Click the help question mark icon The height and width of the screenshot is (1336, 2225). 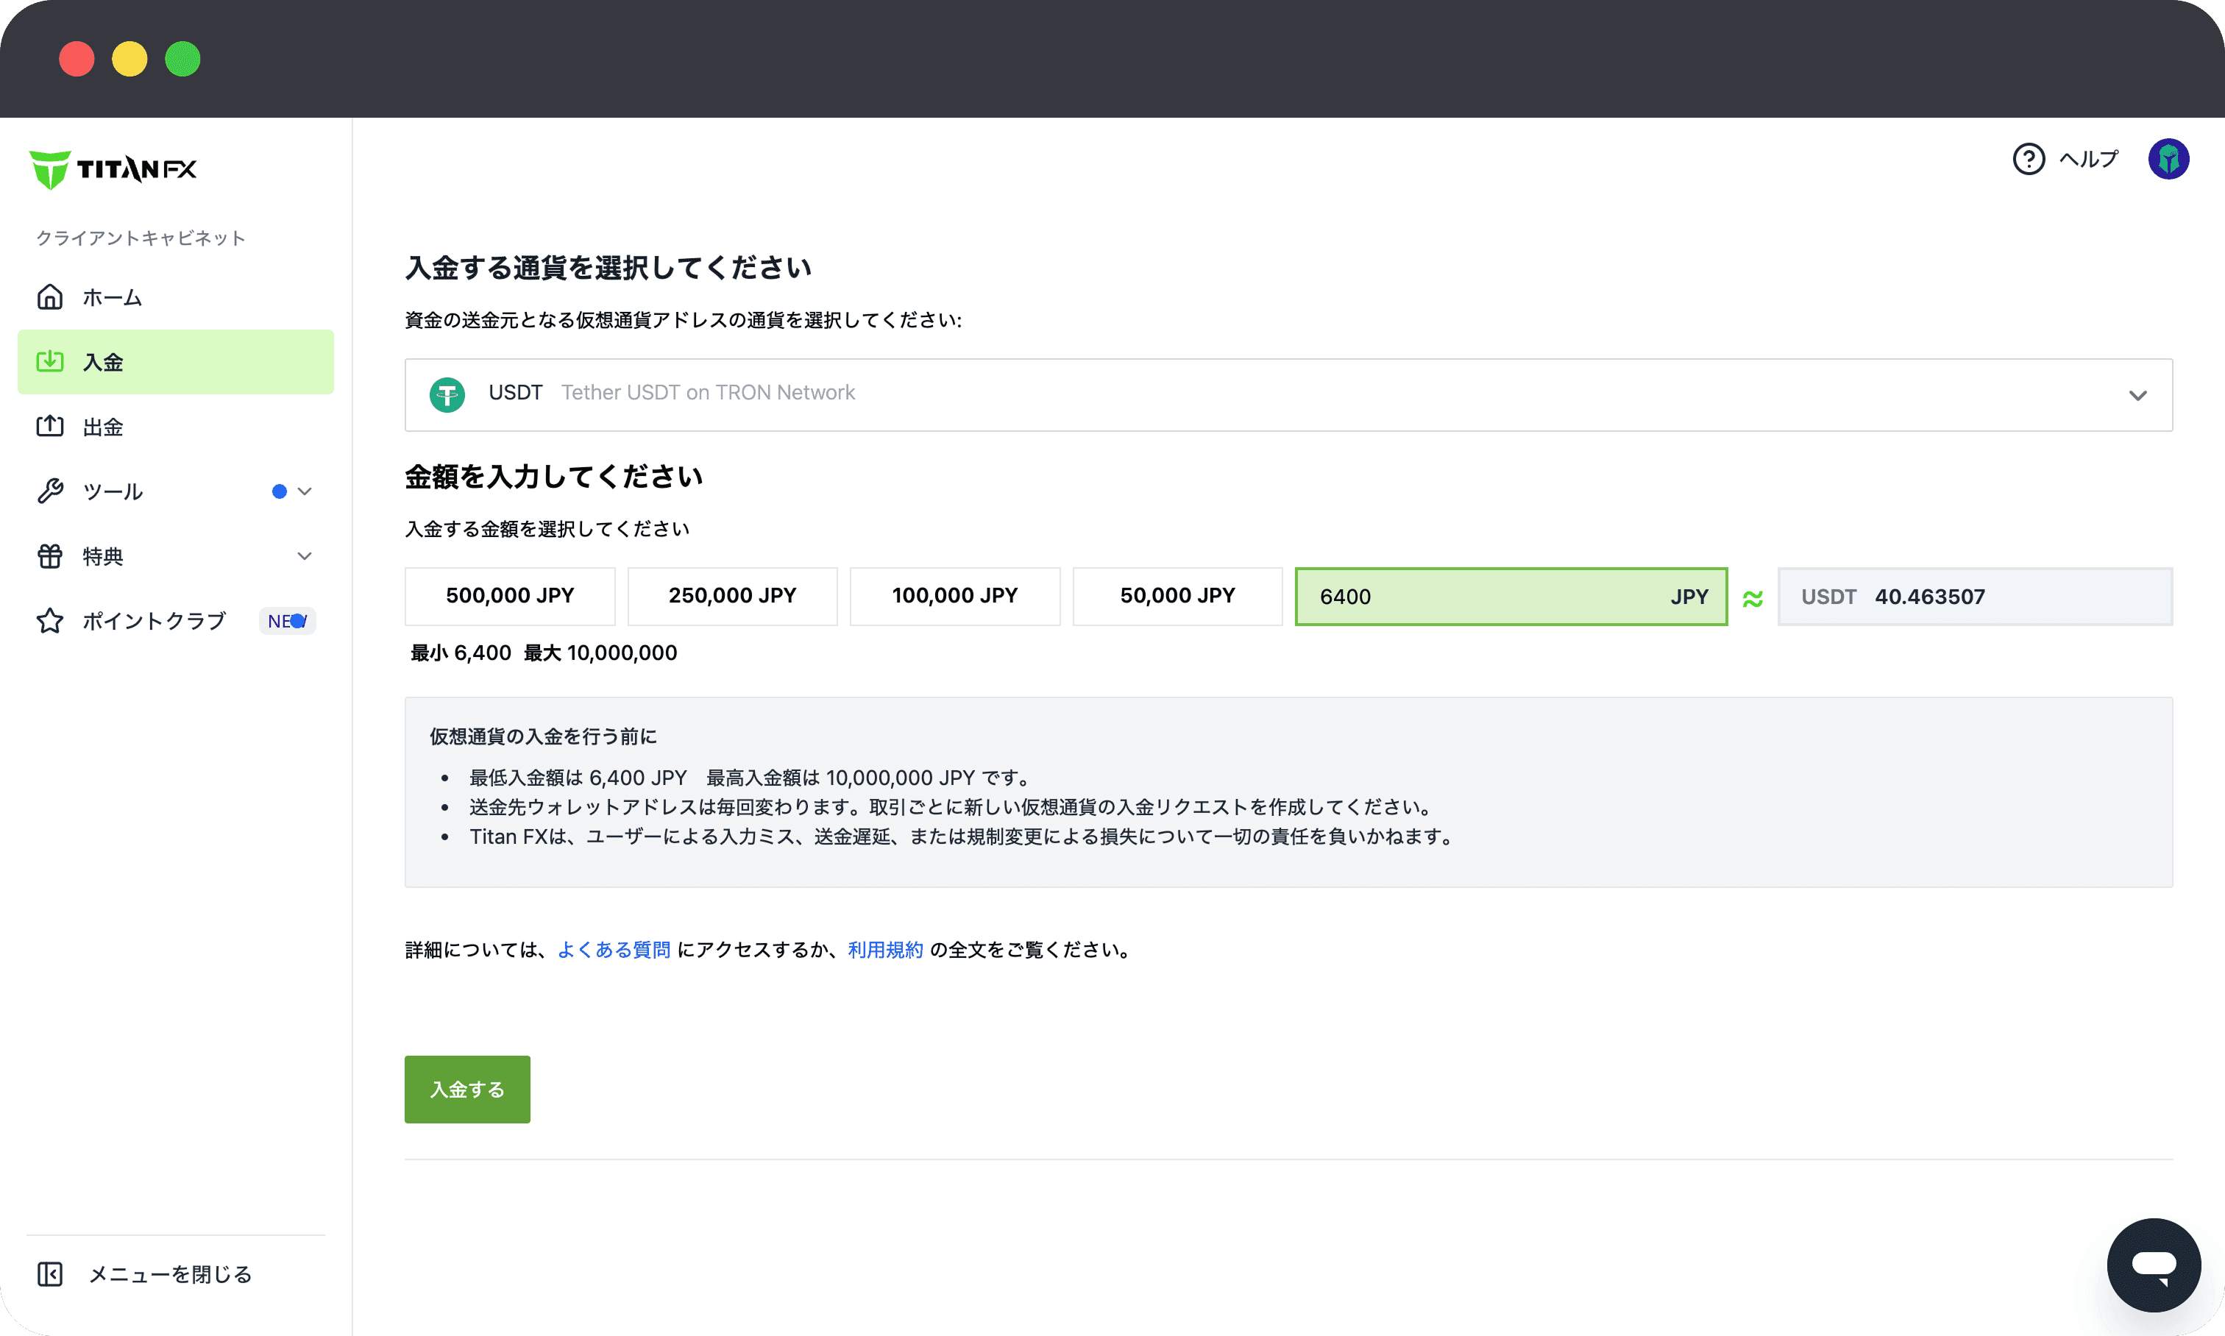[2028, 160]
